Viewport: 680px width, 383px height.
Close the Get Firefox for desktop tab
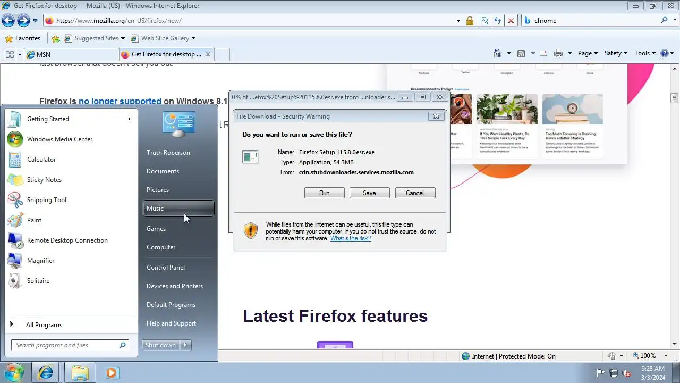(208, 54)
